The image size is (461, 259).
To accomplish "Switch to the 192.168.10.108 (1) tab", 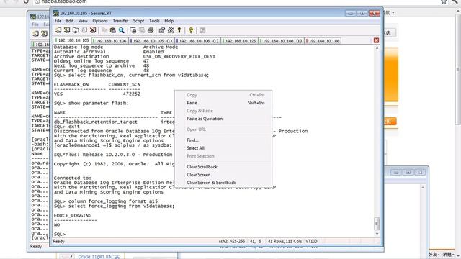I will [282, 41].
